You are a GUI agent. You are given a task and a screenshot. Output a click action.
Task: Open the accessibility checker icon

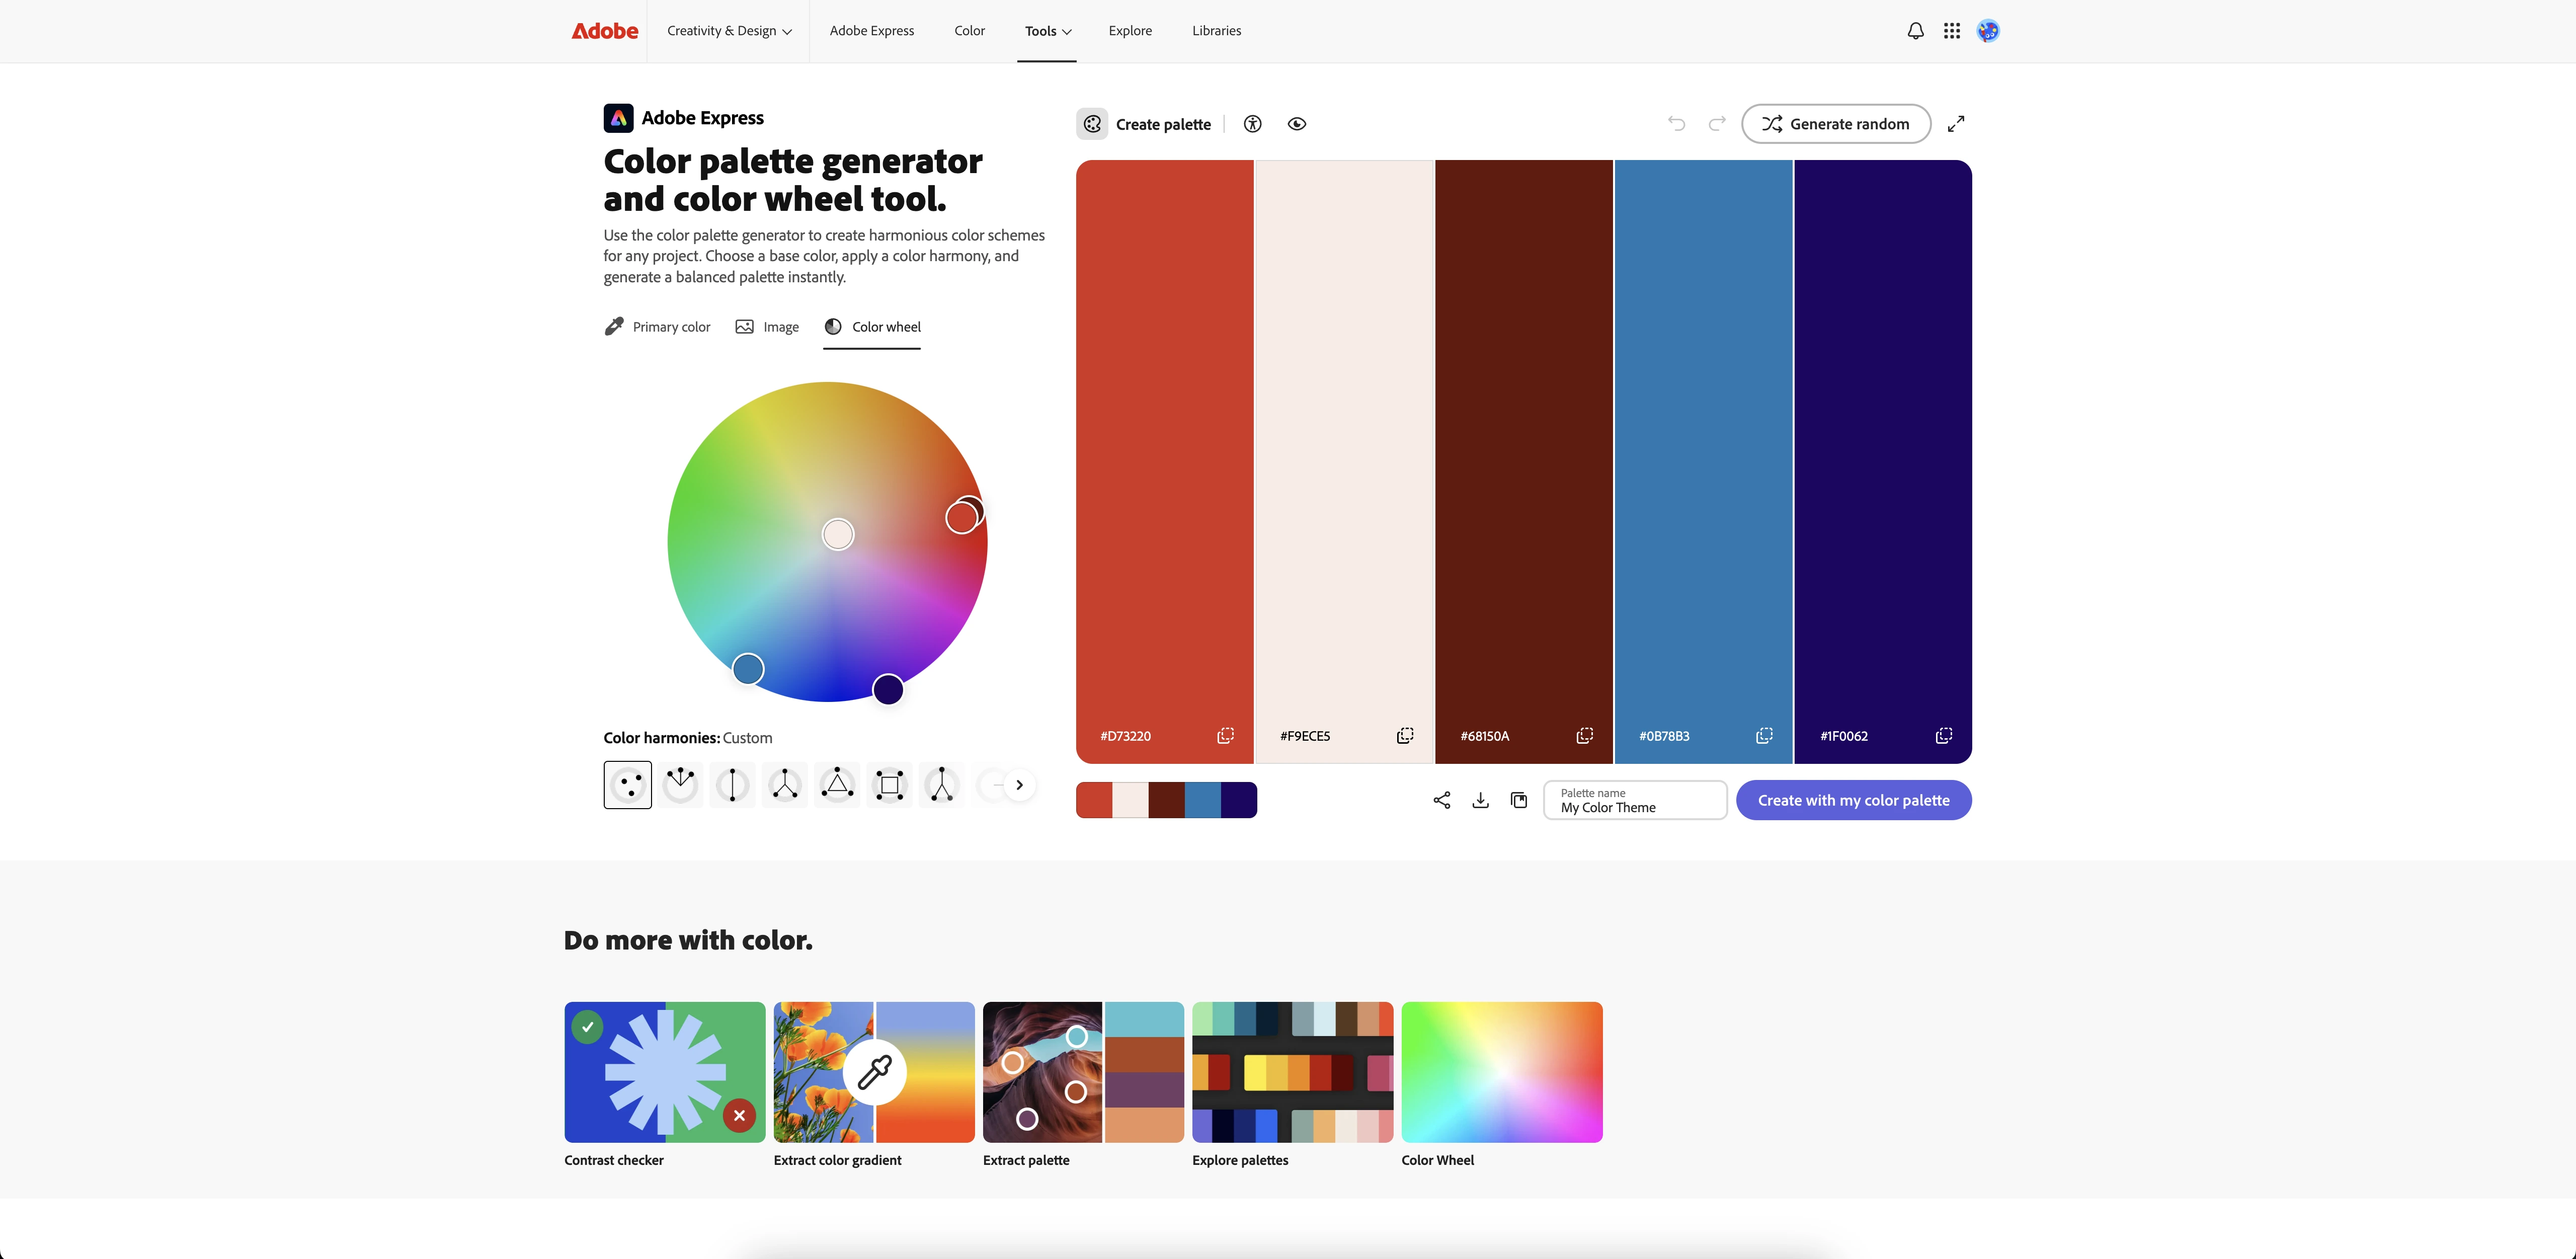1252,124
